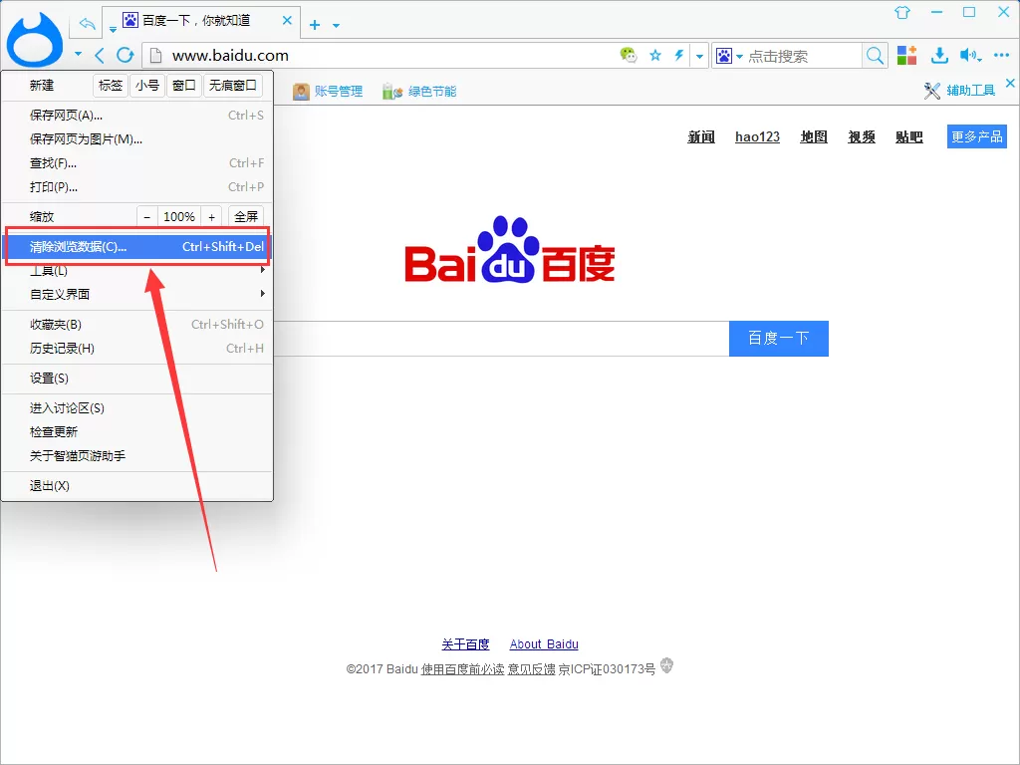Viewport: 1020px width, 765px height.
Task: Select 保存网页为图片(M)... menu item
Action: point(137,139)
